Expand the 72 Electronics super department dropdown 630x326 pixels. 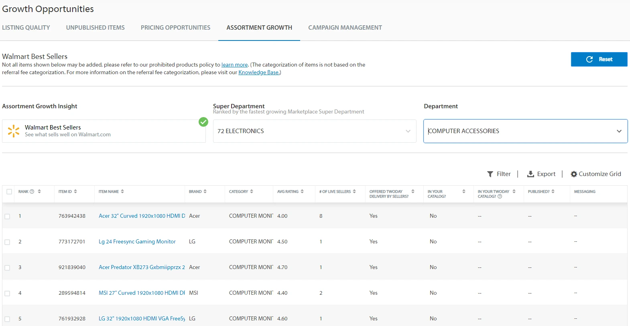(408, 131)
